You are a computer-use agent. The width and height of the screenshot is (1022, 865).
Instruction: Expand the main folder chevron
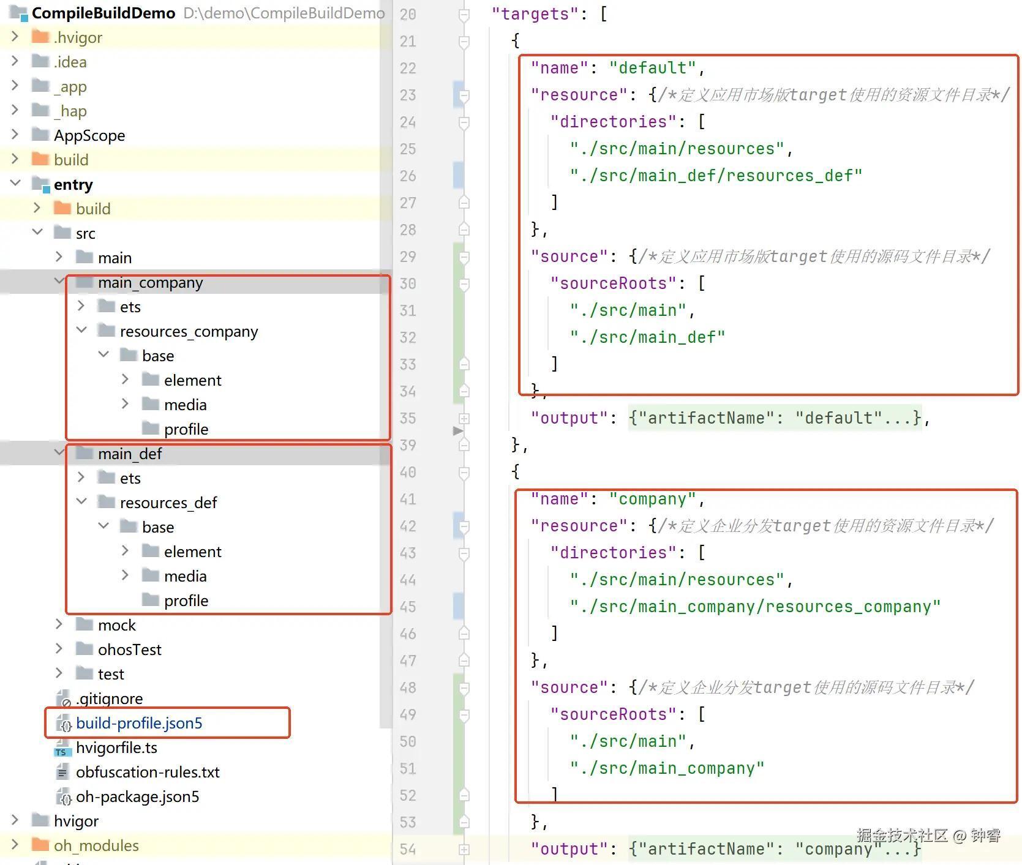(59, 257)
